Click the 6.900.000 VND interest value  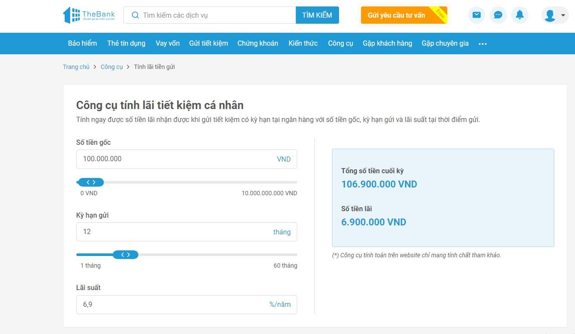coord(374,222)
